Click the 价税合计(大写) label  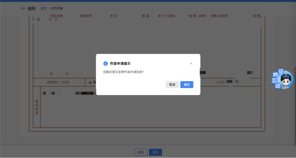click(x=58, y=82)
